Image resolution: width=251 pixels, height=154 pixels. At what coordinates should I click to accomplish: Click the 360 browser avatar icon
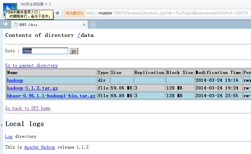coord(10,6)
